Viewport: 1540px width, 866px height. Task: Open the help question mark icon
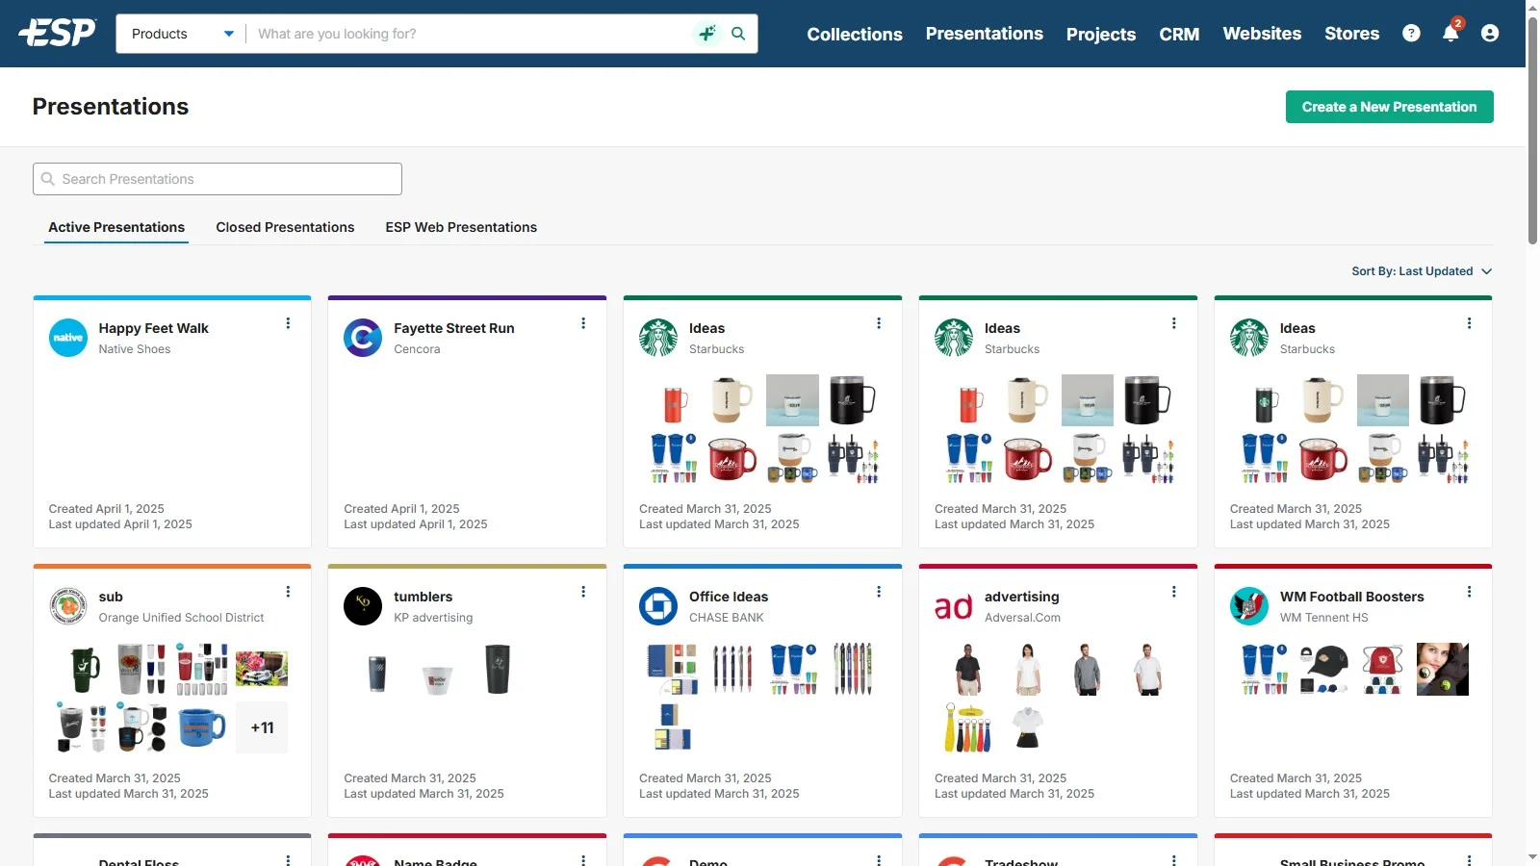pos(1411,34)
